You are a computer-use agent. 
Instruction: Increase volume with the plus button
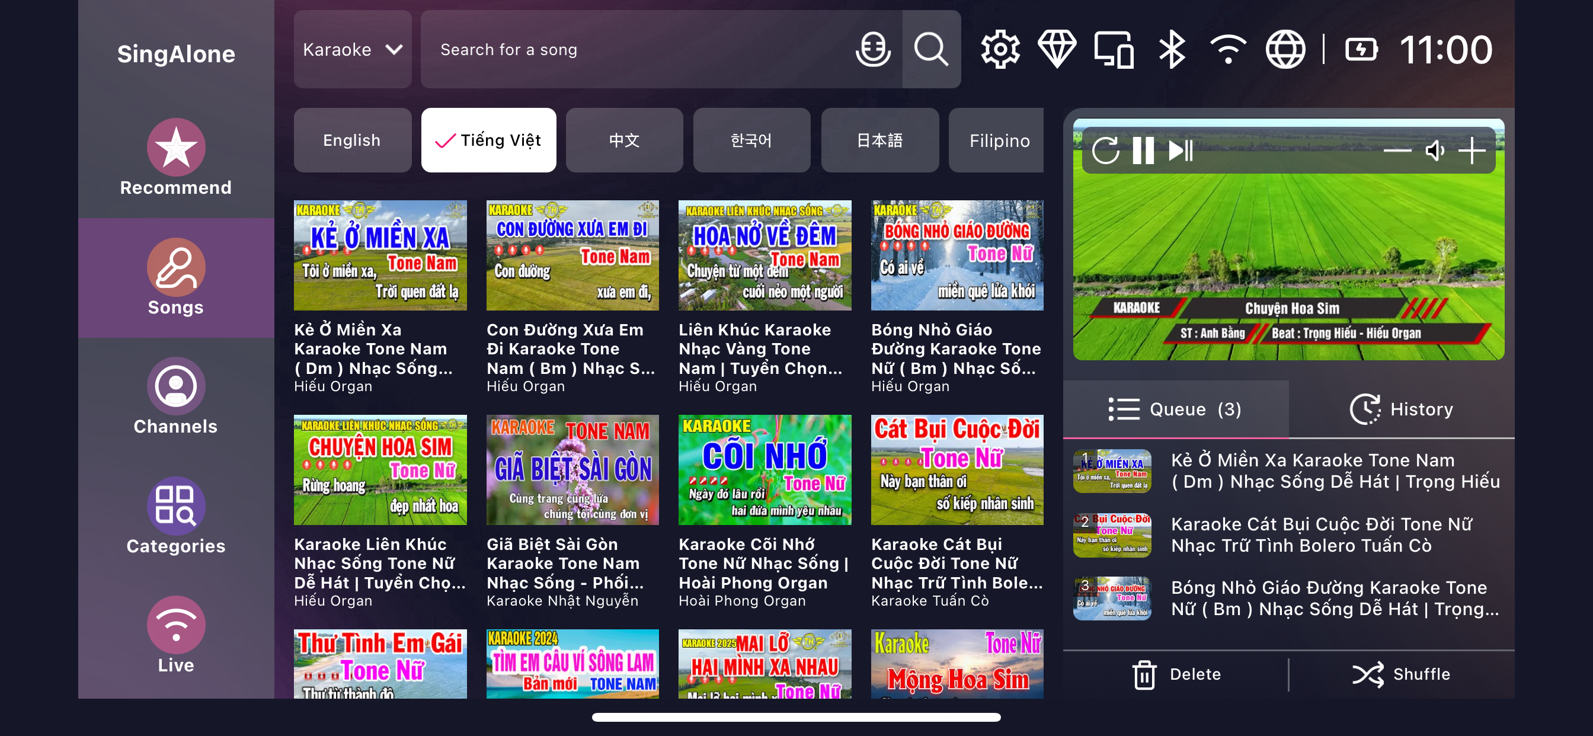click(x=1472, y=151)
